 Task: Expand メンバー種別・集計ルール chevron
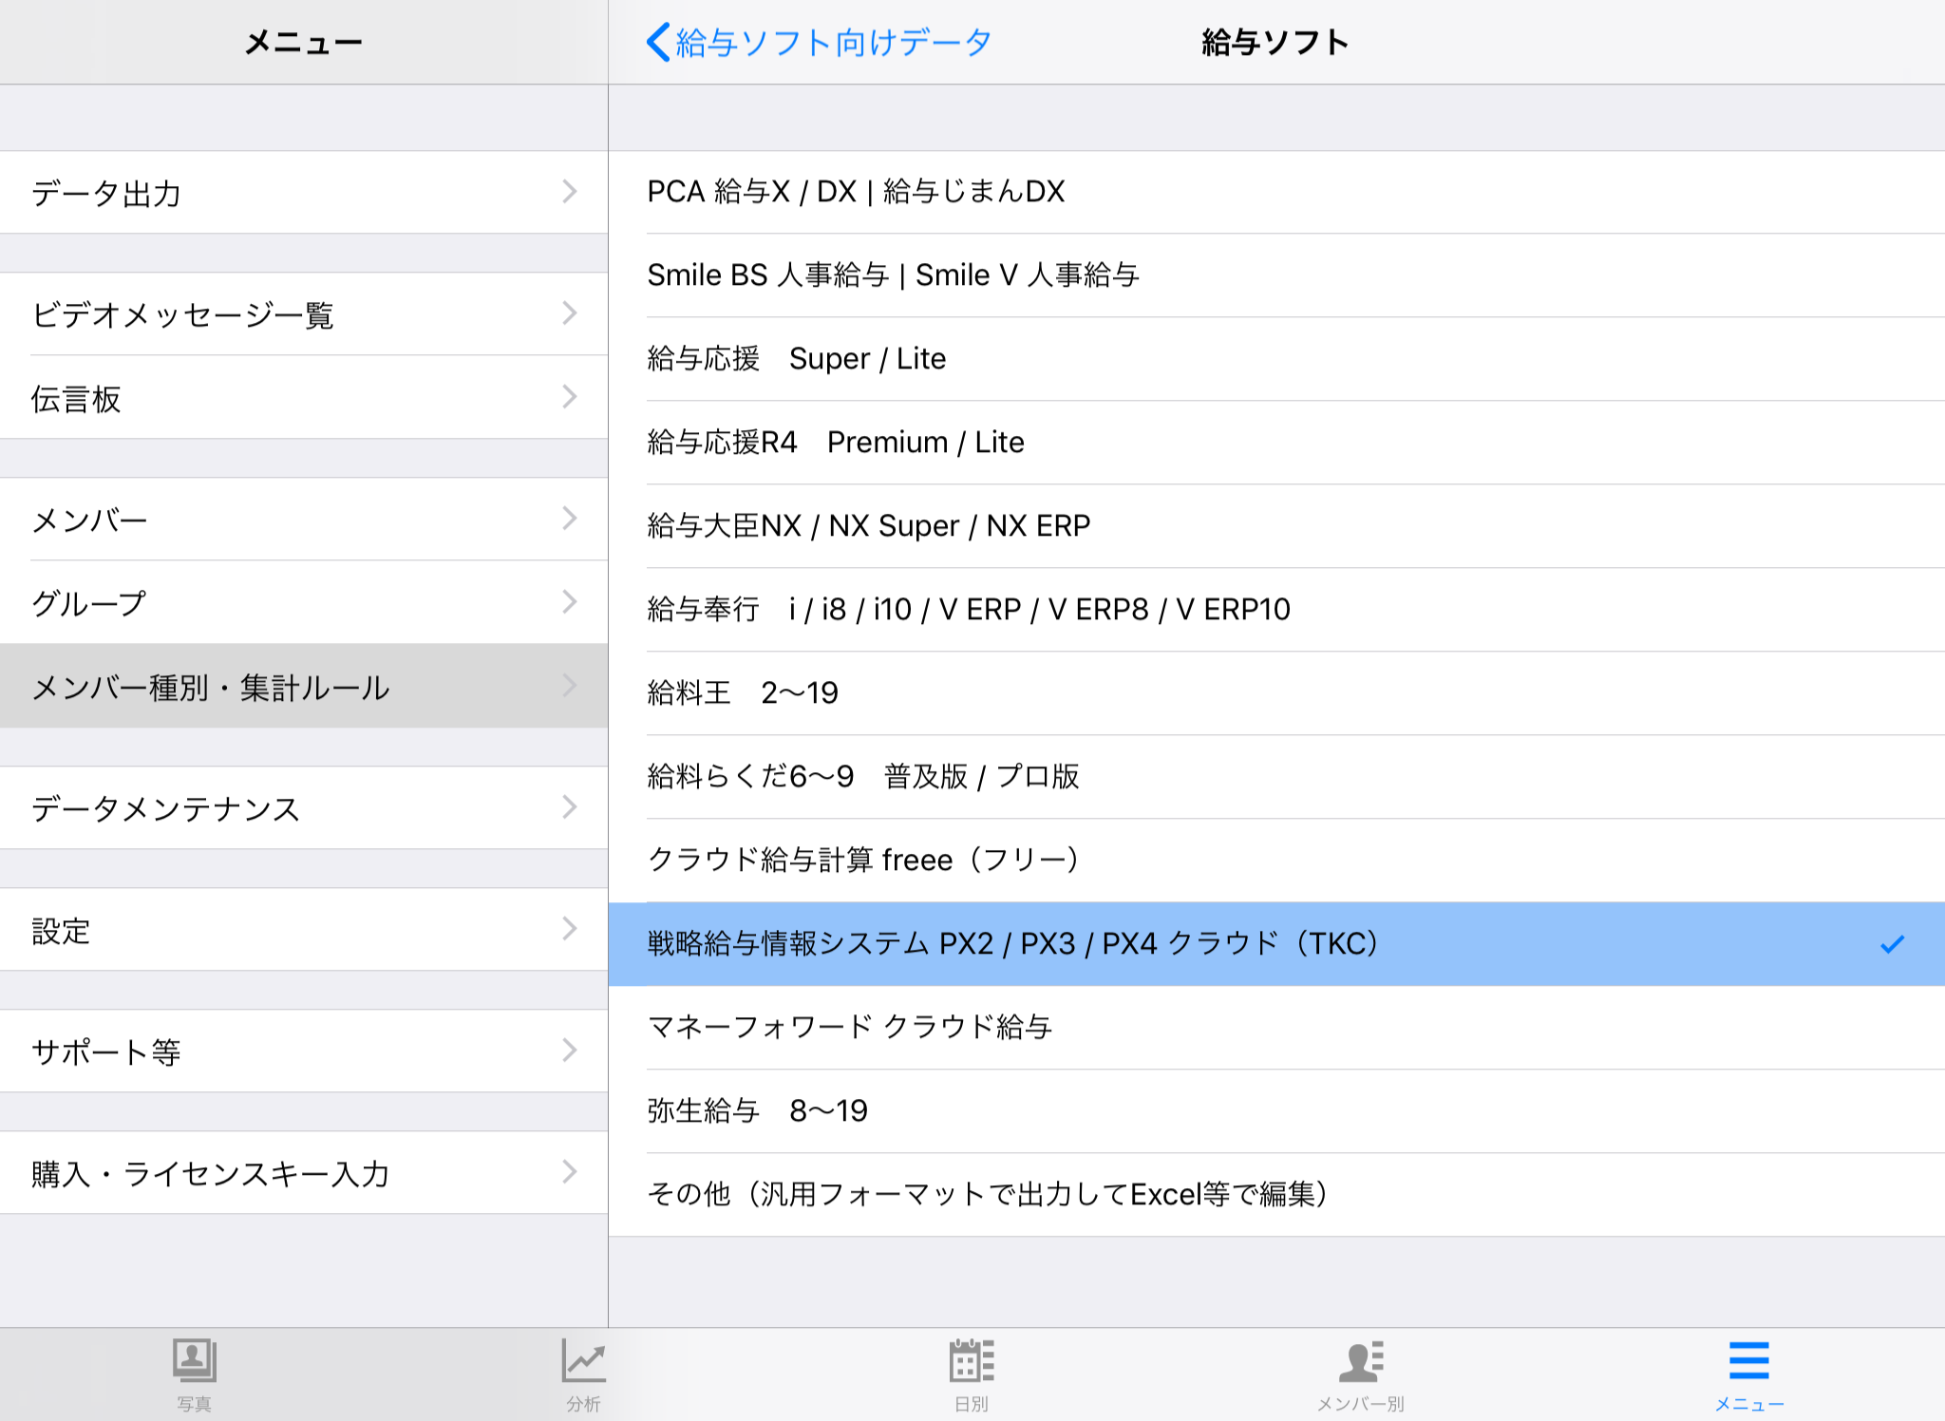(x=570, y=686)
